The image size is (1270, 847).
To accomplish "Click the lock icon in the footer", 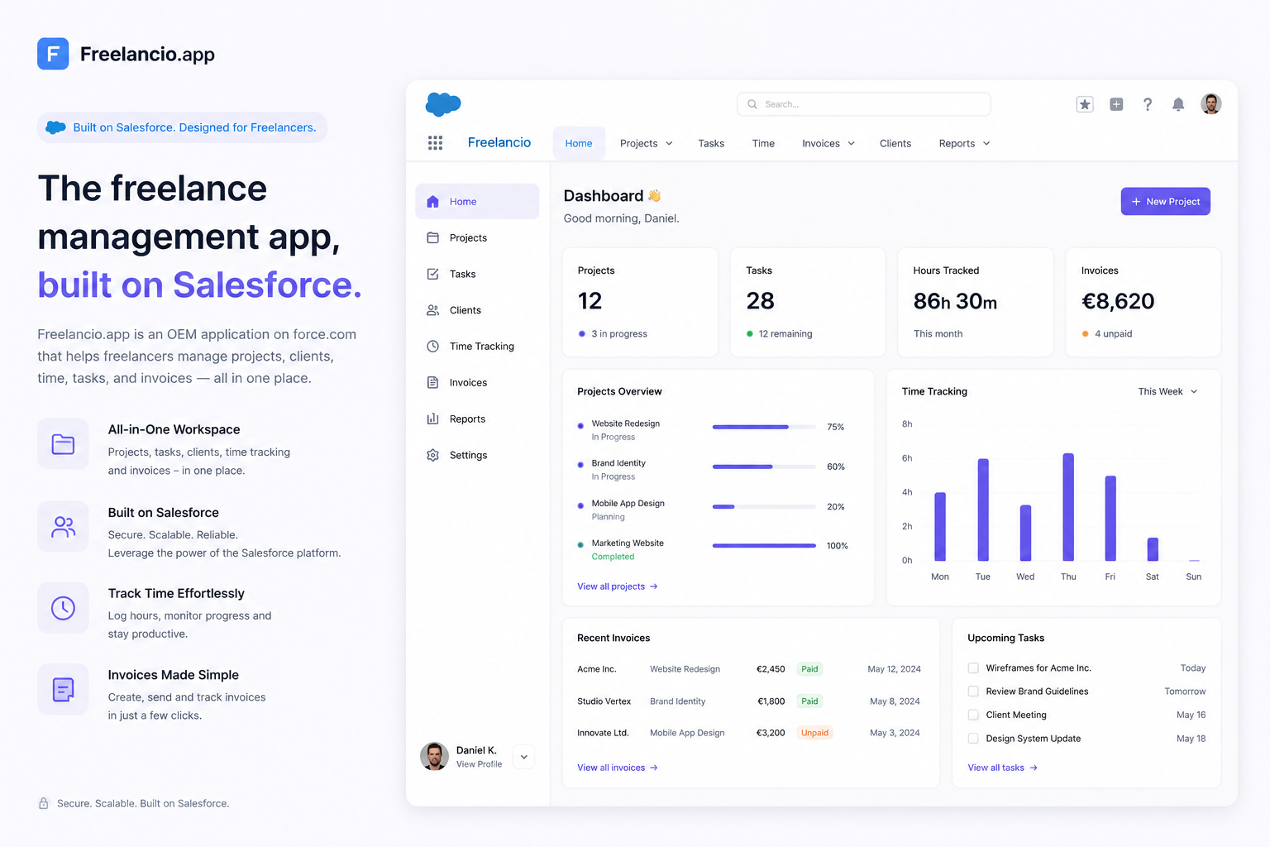I will point(43,803).
